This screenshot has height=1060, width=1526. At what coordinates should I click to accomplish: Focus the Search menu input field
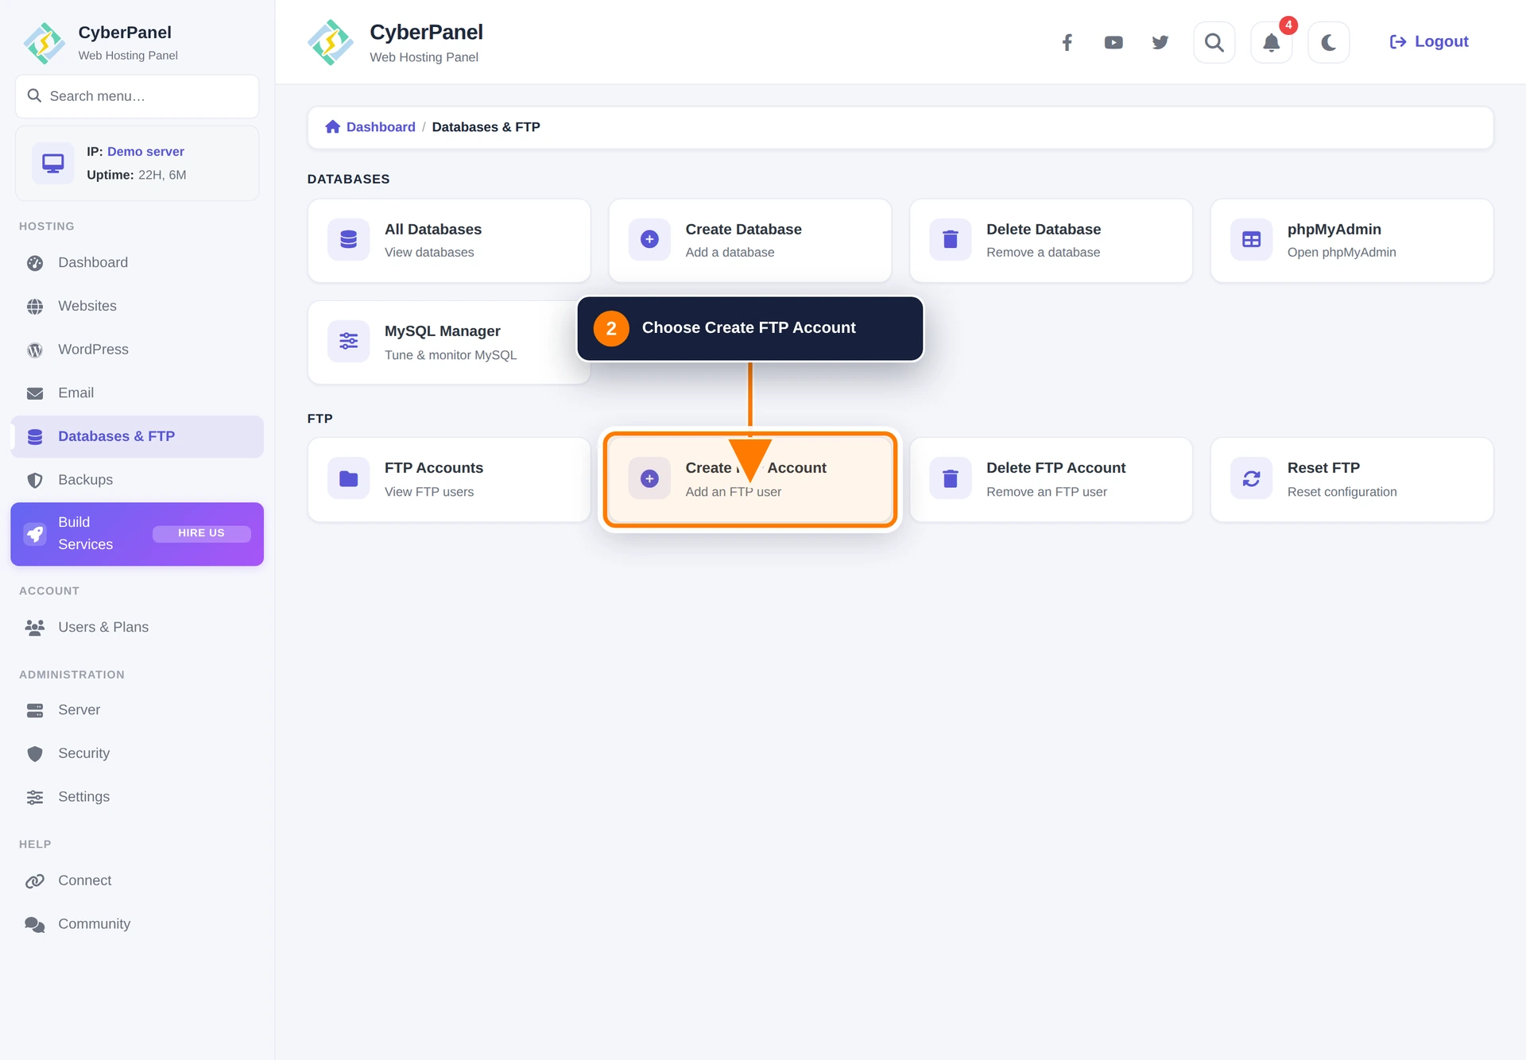tap(137, 96)
